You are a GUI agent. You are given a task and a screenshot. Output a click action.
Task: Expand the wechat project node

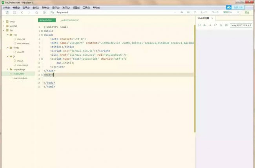[4, 26]
